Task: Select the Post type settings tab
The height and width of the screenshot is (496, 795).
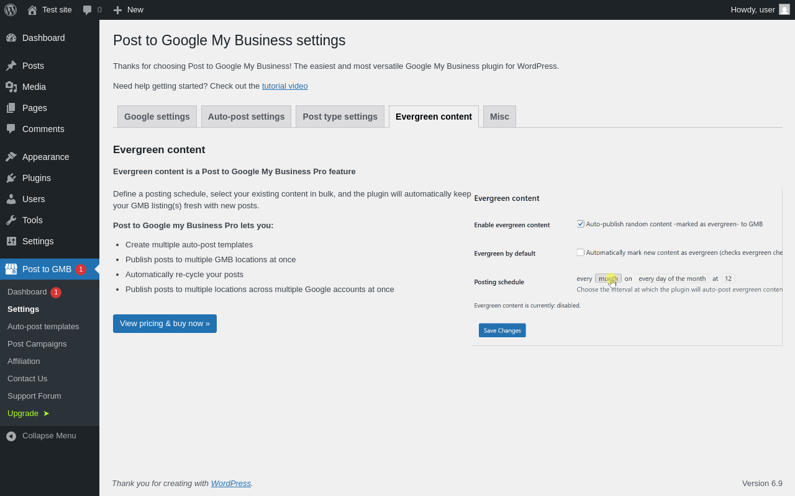Action: click(340, 117)
